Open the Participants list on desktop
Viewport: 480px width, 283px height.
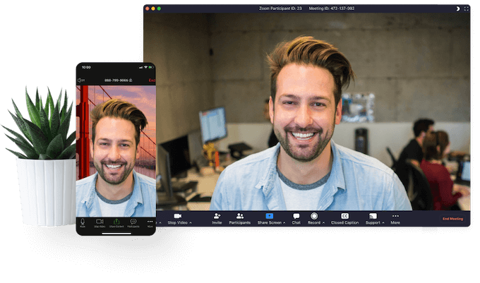pos(240,216)
